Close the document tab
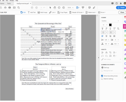The height and width of the screenshot is (102, 126). [x=30, y=3]
